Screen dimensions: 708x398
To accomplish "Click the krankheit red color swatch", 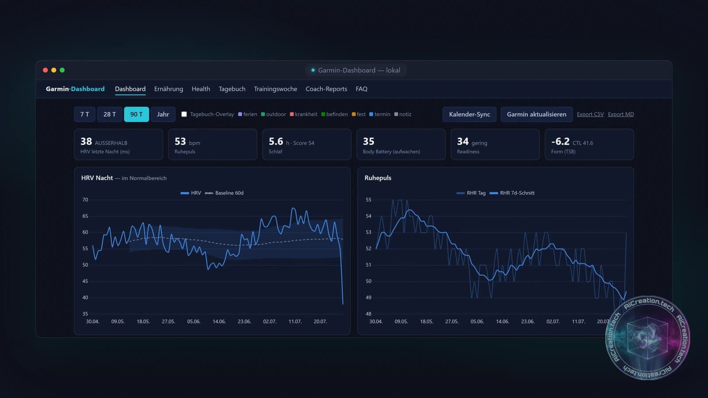I will coord(292,114).
